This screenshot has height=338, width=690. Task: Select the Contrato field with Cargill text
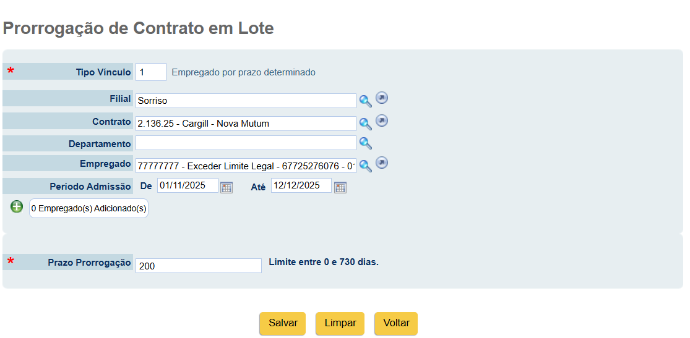(246, 124)
